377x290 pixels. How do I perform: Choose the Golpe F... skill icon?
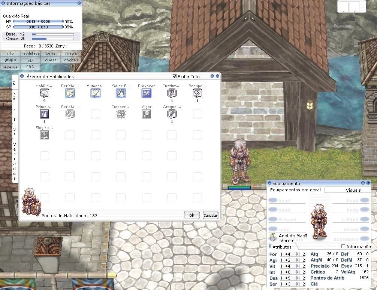121,93
